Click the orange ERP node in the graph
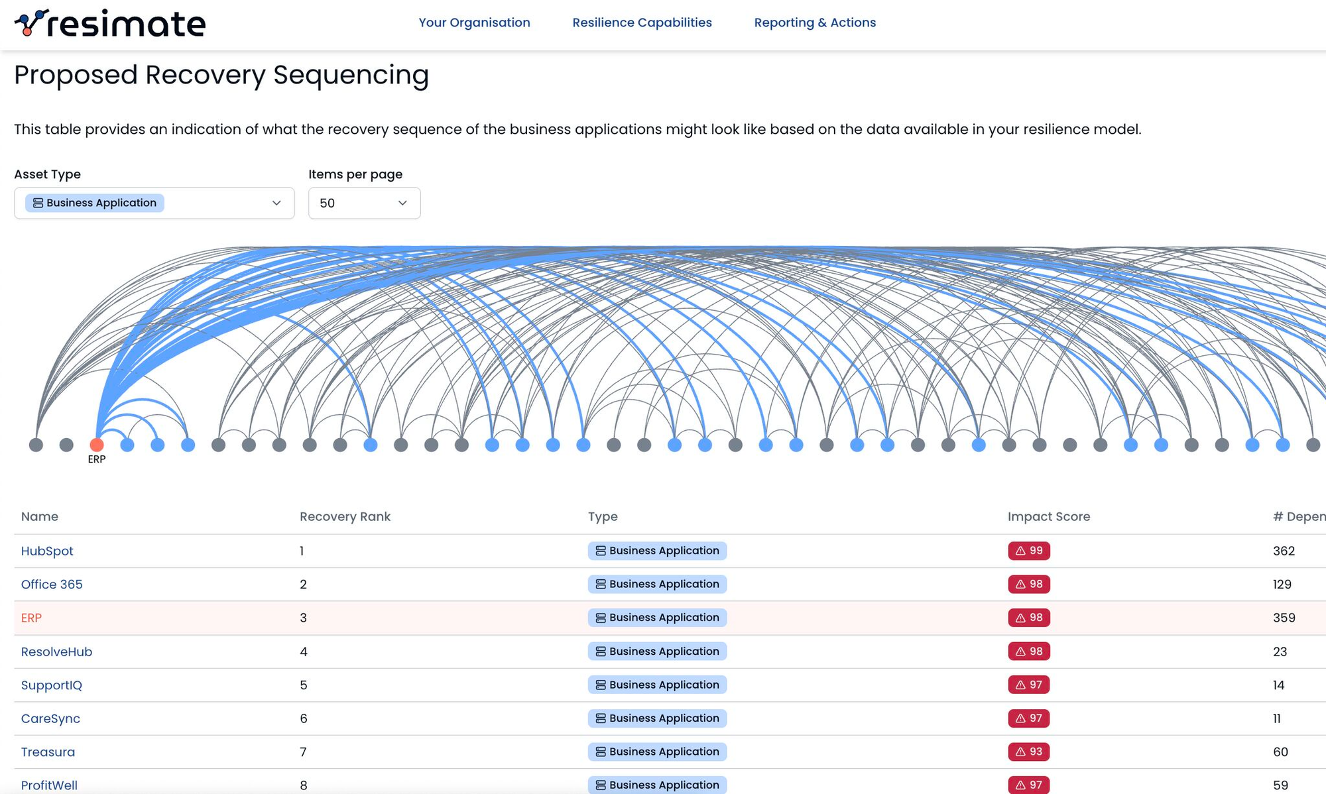Screen dimensions: 1326x794 point(97,445)
